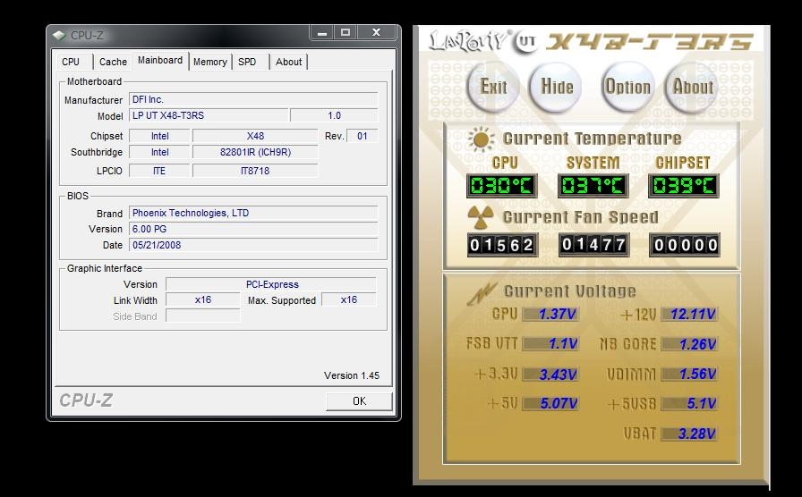802x497 pixels.
Task: Click the +3.3V voltage value 3.43V
Action: tap(550, 375)
